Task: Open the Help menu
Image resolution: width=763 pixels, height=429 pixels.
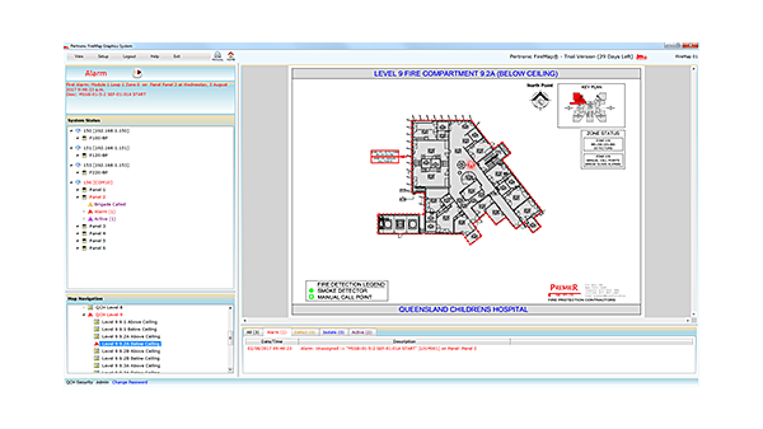Action: [154, 56]
